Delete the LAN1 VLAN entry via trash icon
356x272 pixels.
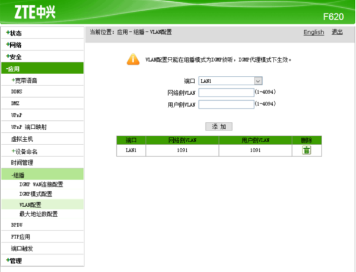(x=306, y=151)
